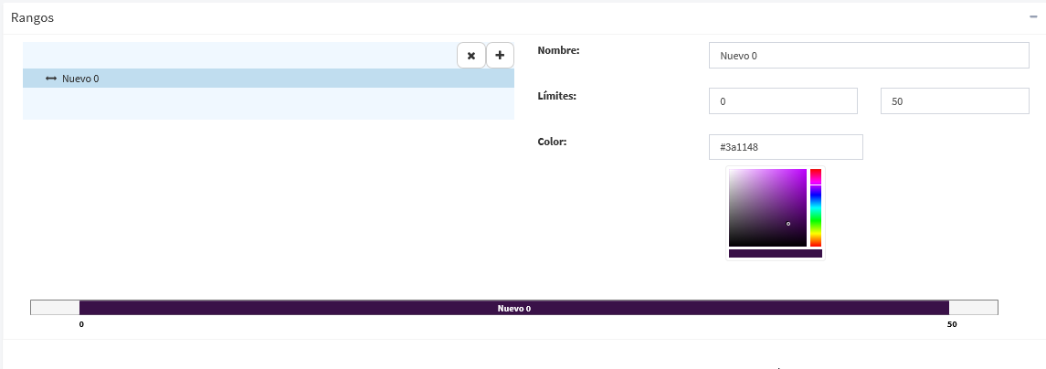Pick a shade in the purple saturation square
Viewport: 1046px width, 369px height.
(767, 207)
